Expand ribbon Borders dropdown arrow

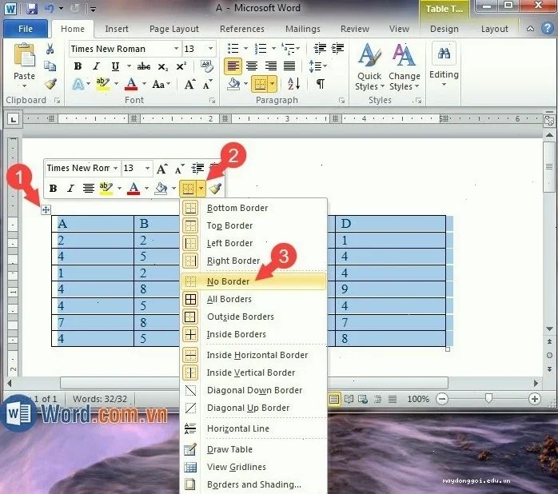[273, 85]
